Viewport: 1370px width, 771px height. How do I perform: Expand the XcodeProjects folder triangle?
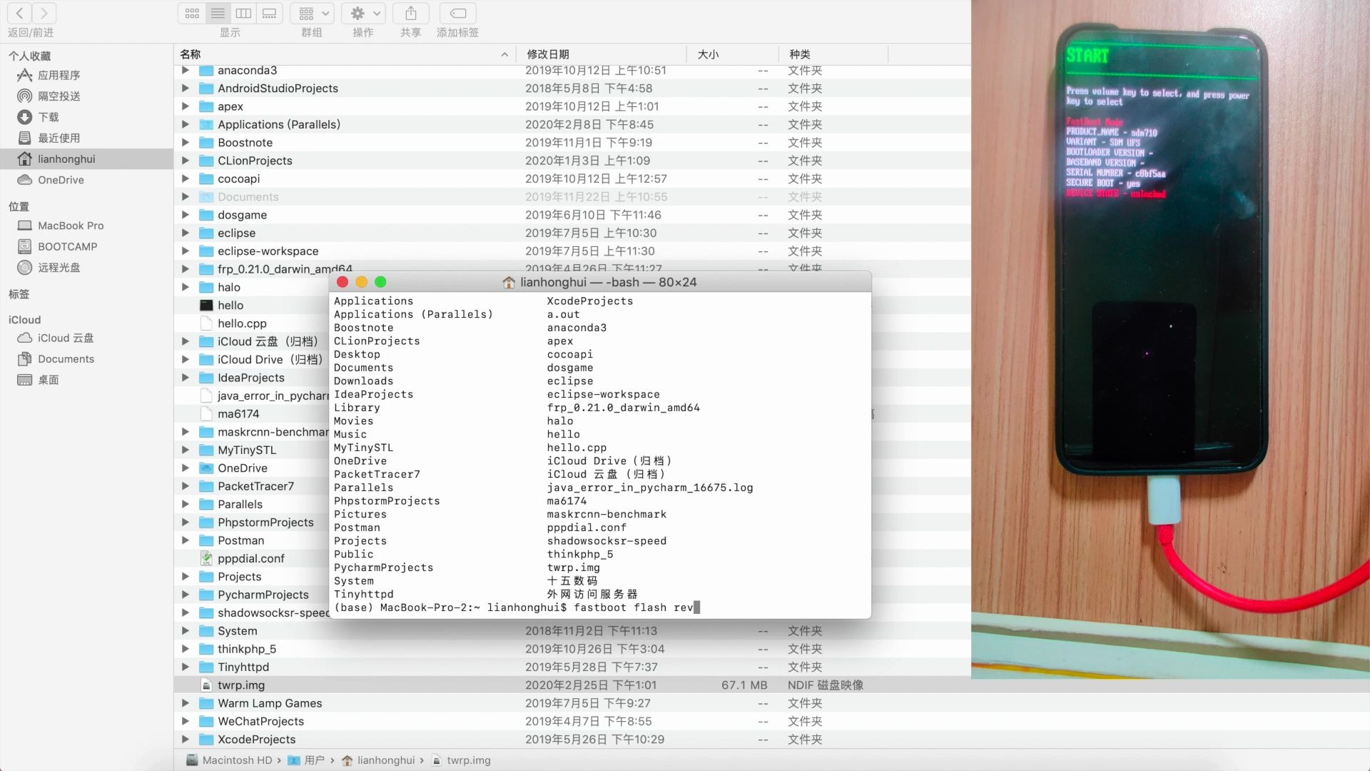click(186, 739)
